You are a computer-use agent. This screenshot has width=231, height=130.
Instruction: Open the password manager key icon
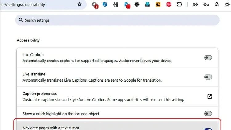[x=206, y=5]
